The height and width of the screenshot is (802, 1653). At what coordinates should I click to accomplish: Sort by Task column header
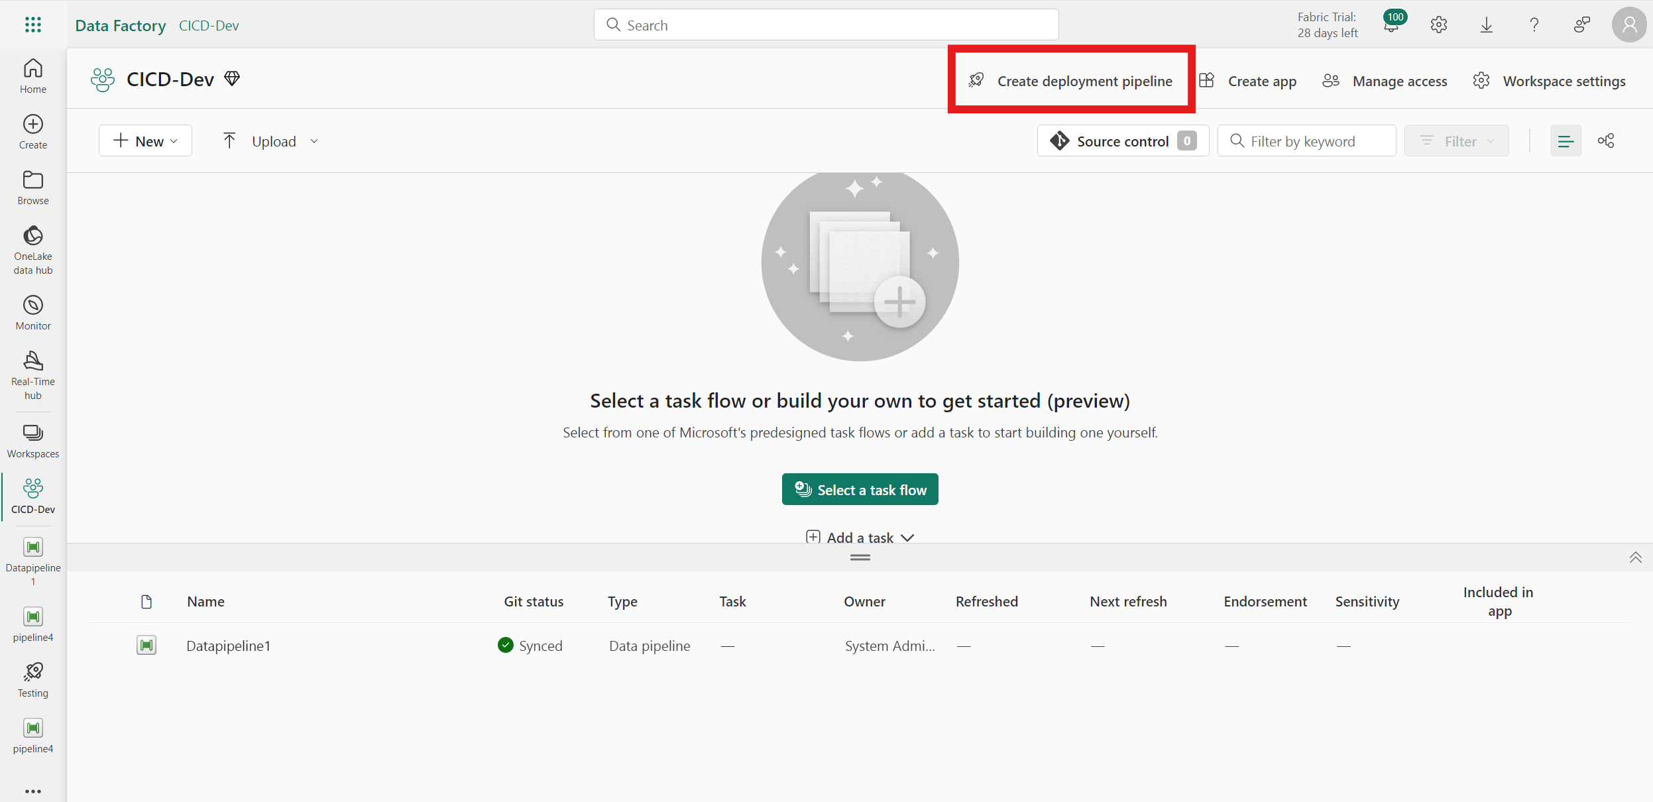[732, 601]
